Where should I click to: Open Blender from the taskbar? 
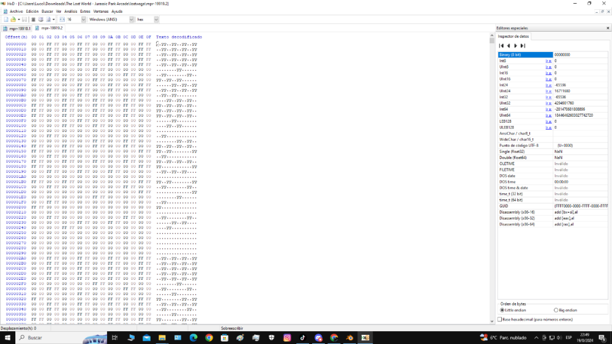coord(349,338)
